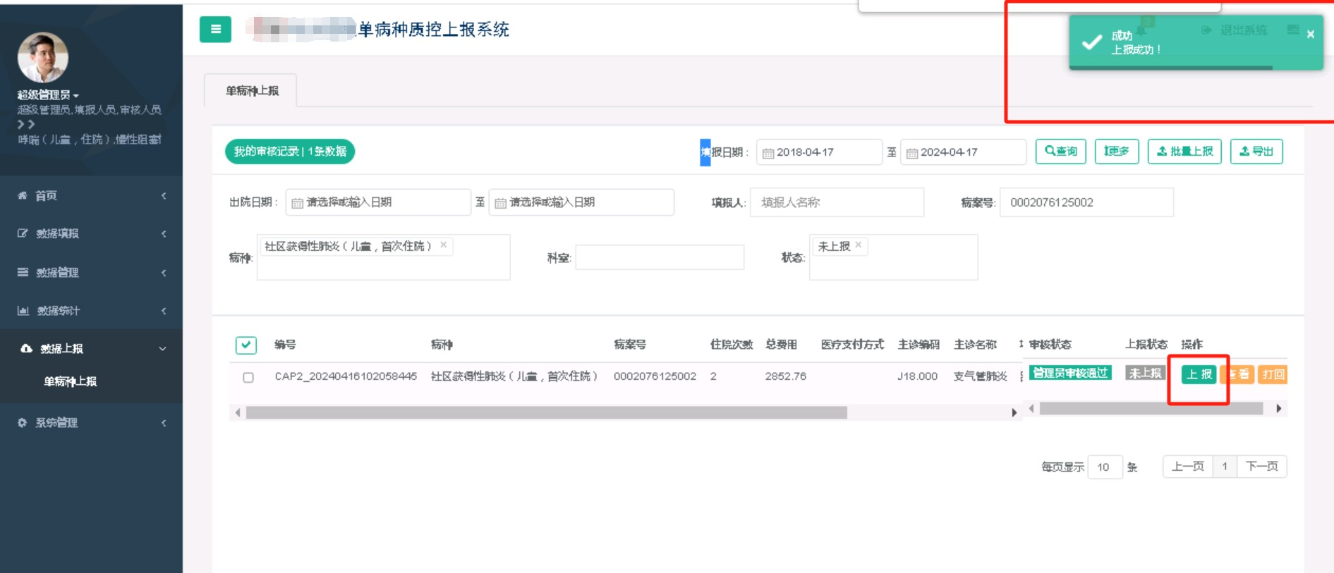Click the 导出 export button
Screen dimensions: 1334x573
coord(1256,152)
